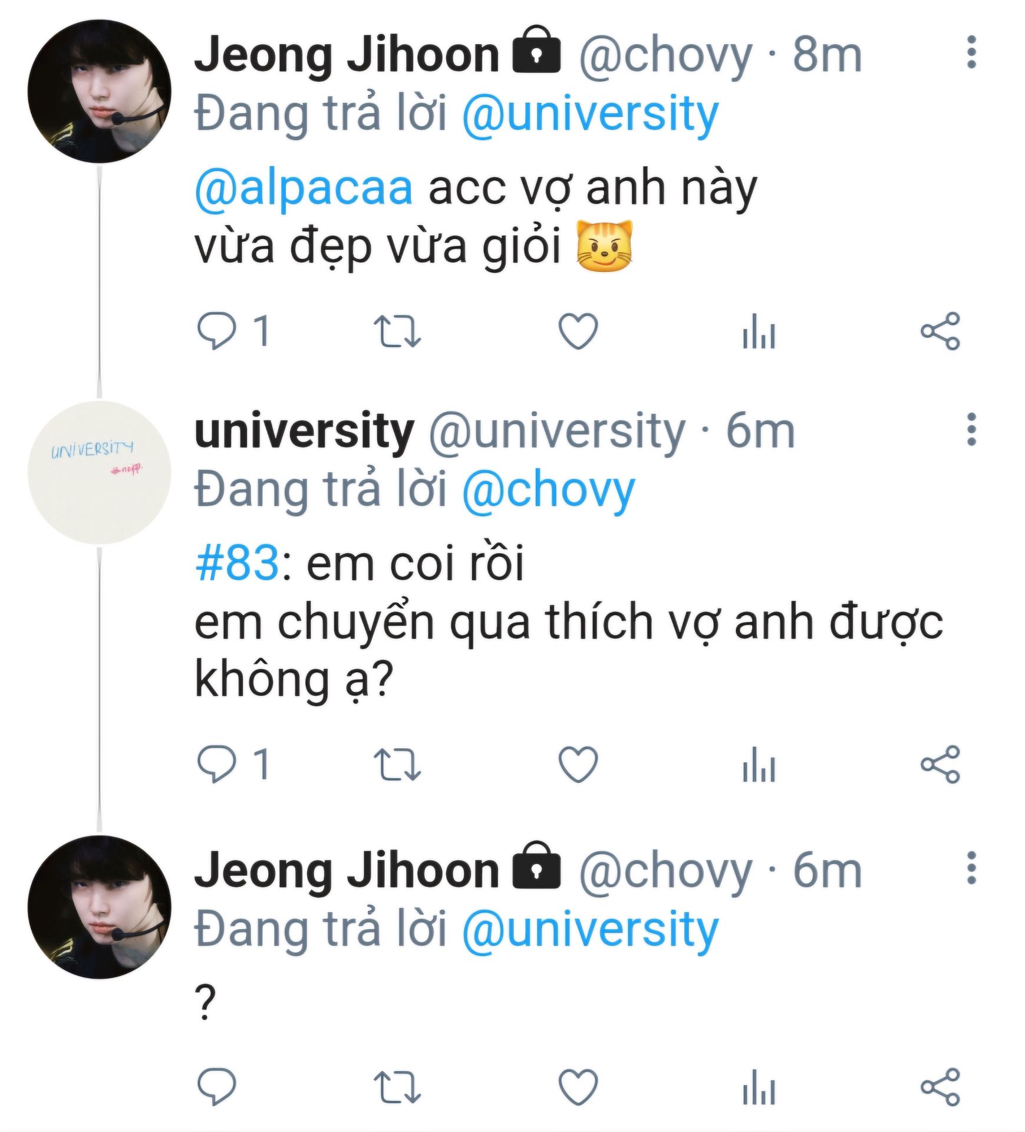This screenshot has width=1025, height=1132.
Task: Open more options on the first tweet
Action: pos(971,52)
